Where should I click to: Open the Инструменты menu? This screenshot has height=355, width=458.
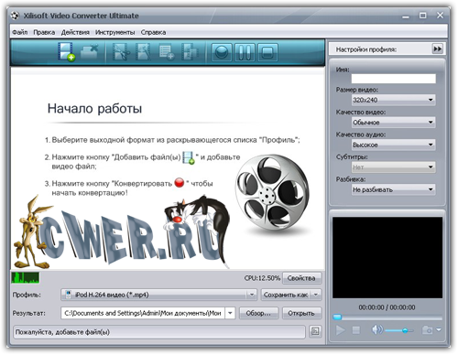(114, 32)
